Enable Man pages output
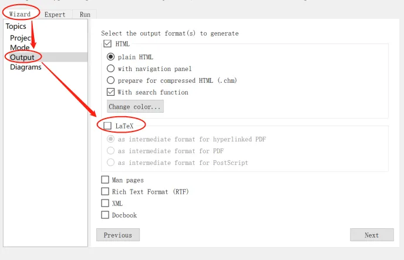The width and height of the screenshot is (404, 260). 105,180
